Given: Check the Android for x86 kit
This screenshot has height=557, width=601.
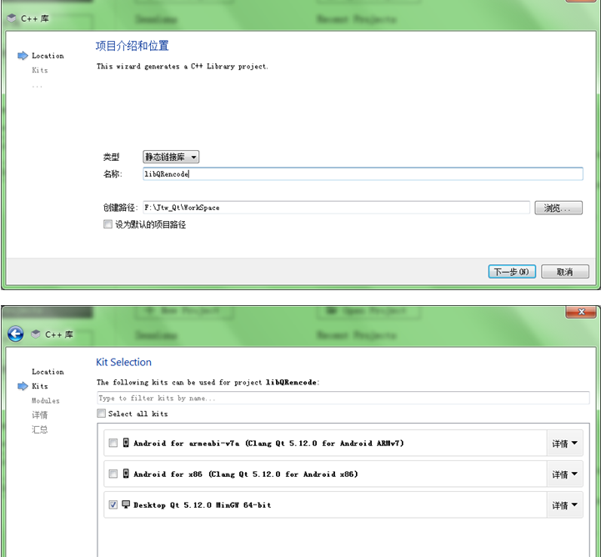Looking at the screenshot, I should [x=113, y=474].
